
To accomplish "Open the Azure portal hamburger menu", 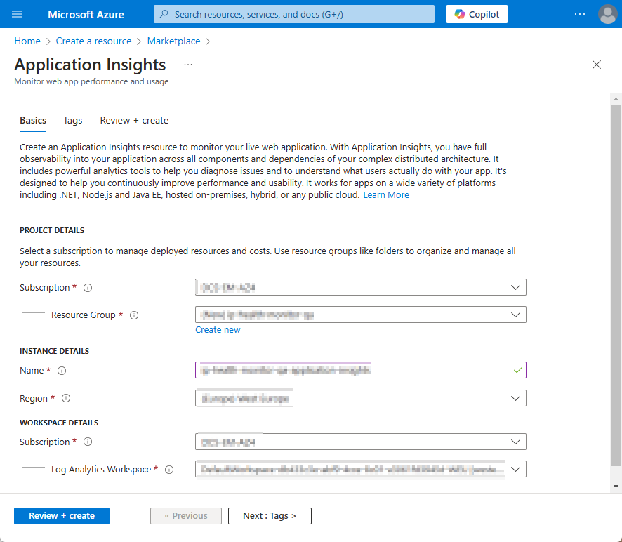I will pos(17,14).
